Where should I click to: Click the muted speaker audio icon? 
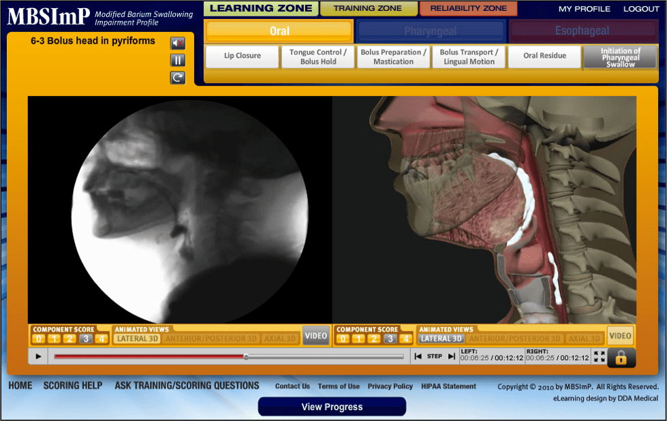pos(178,44)
